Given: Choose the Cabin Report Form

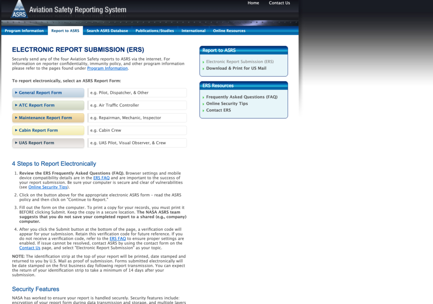Looking at the screenshot, I should pos(48,130).
